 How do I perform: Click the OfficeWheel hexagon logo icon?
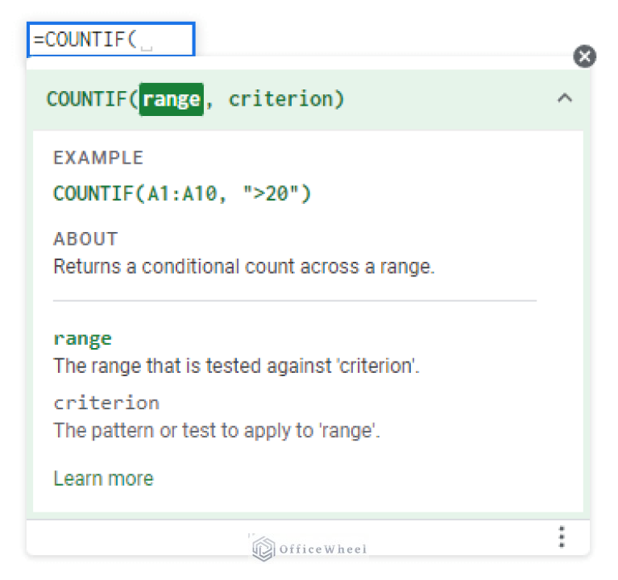[x=263, y=549]
